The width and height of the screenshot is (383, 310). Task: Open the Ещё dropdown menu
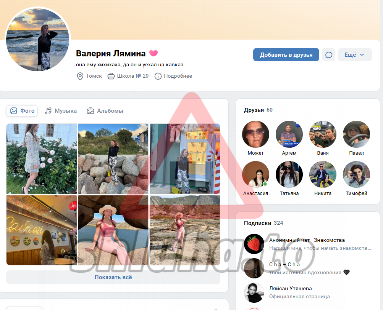pos(354,55)
